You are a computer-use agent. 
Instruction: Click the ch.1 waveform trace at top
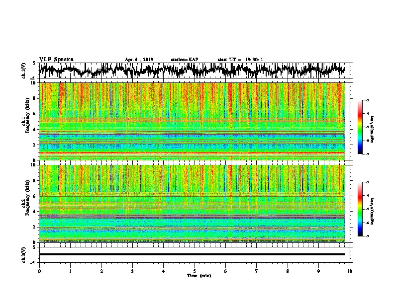[192, 70]
